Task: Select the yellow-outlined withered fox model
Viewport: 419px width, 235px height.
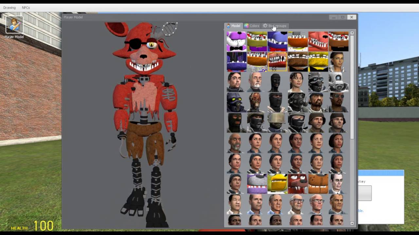Action: [x=277, y=62]
